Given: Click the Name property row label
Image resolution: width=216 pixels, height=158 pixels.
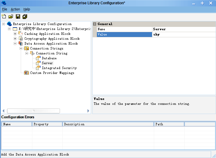Looking at the screenshot, I should click(x=124, y=29).
